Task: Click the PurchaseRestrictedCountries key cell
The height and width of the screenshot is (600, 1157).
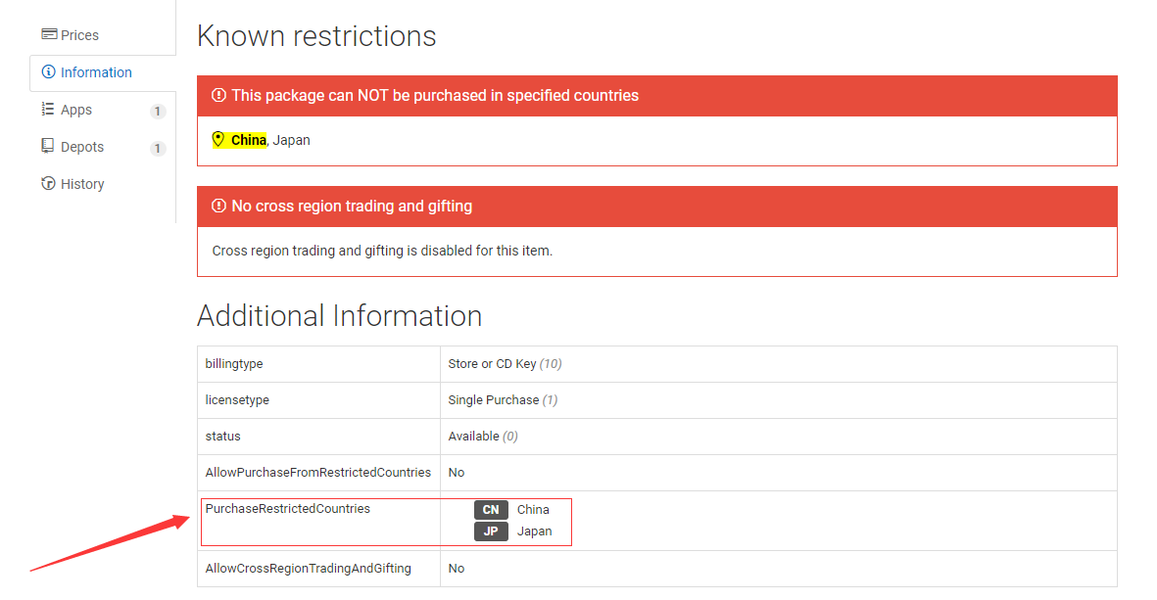Action: [288, 509]
